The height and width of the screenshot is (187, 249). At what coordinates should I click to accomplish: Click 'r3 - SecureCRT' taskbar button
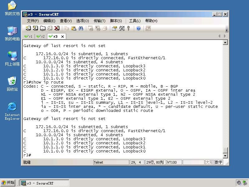[45, 183]
